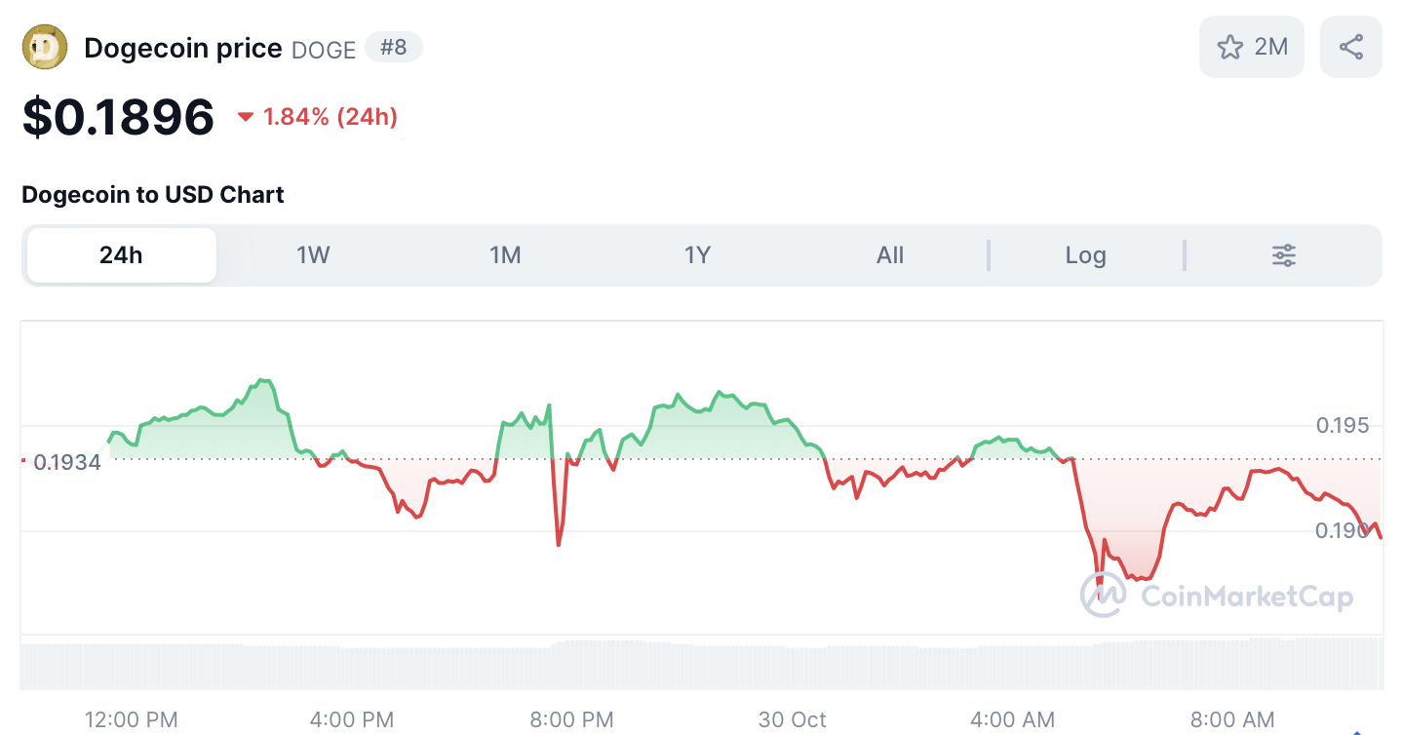Click the Dogecoin coin logo icon
Image resolution: width=1402 pixels, height=735 pixels.
tap(43, 46)
